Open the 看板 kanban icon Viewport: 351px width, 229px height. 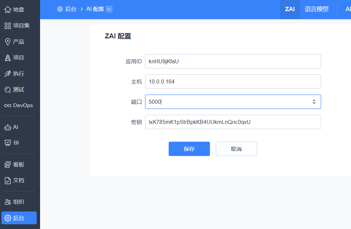tap(8, 165)
